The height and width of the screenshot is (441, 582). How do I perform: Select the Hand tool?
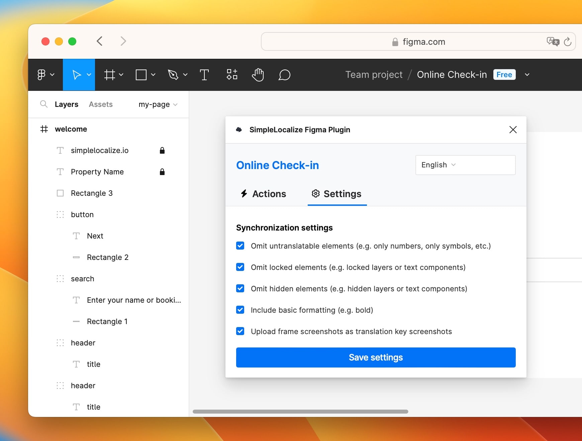258,75
